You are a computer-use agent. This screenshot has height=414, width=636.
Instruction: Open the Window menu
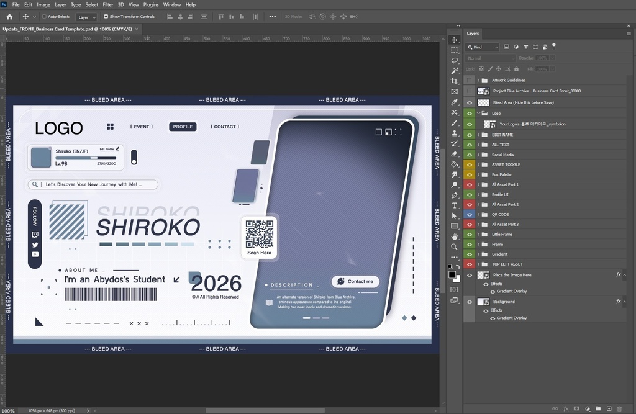click(x=172, y=5)
